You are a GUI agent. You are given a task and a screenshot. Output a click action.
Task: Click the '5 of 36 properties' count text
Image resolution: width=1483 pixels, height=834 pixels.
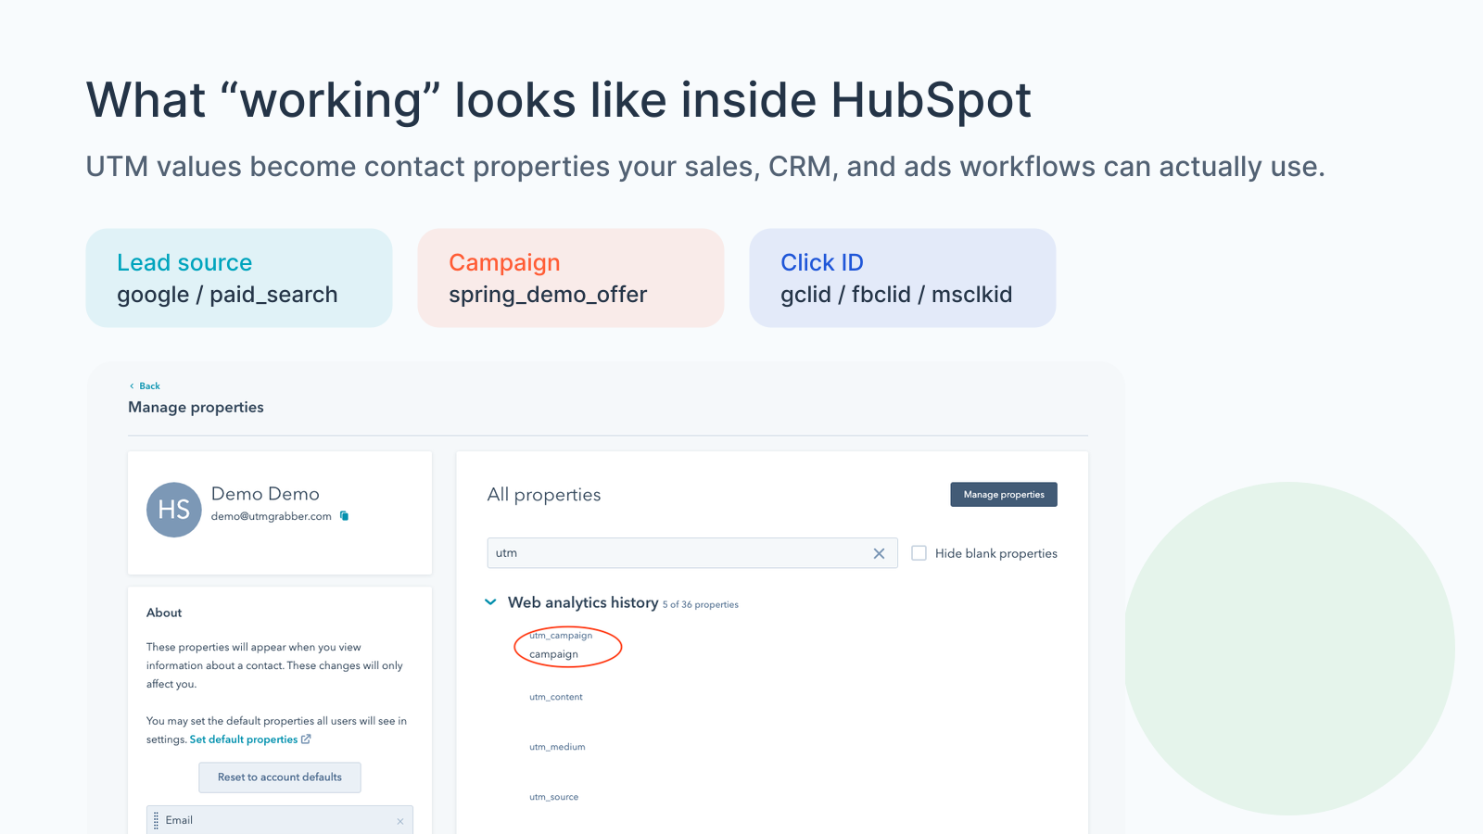pos(701,604)
